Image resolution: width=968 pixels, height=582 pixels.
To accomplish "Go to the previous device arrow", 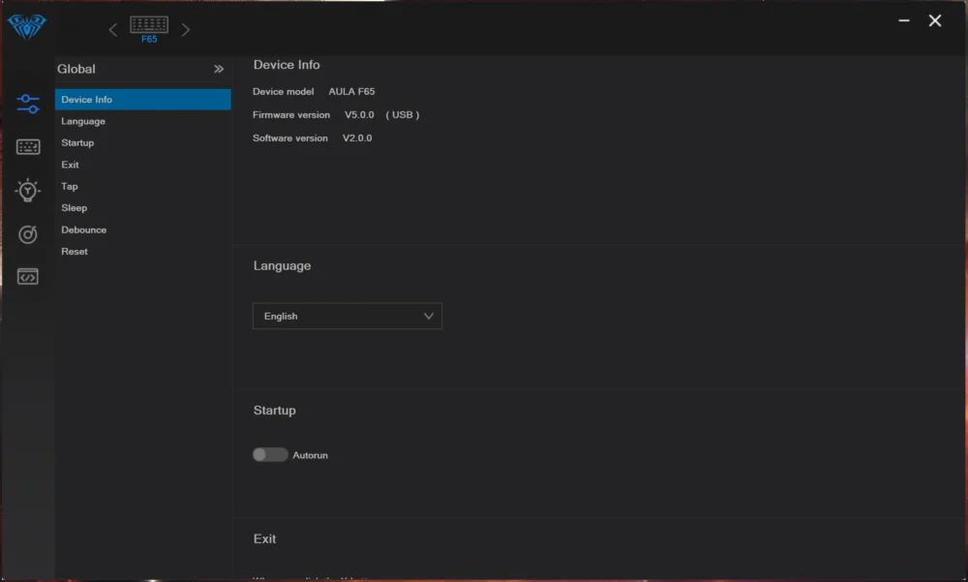I will tap(113, 30).
